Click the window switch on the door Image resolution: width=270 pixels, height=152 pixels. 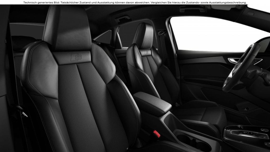[245, 108]
